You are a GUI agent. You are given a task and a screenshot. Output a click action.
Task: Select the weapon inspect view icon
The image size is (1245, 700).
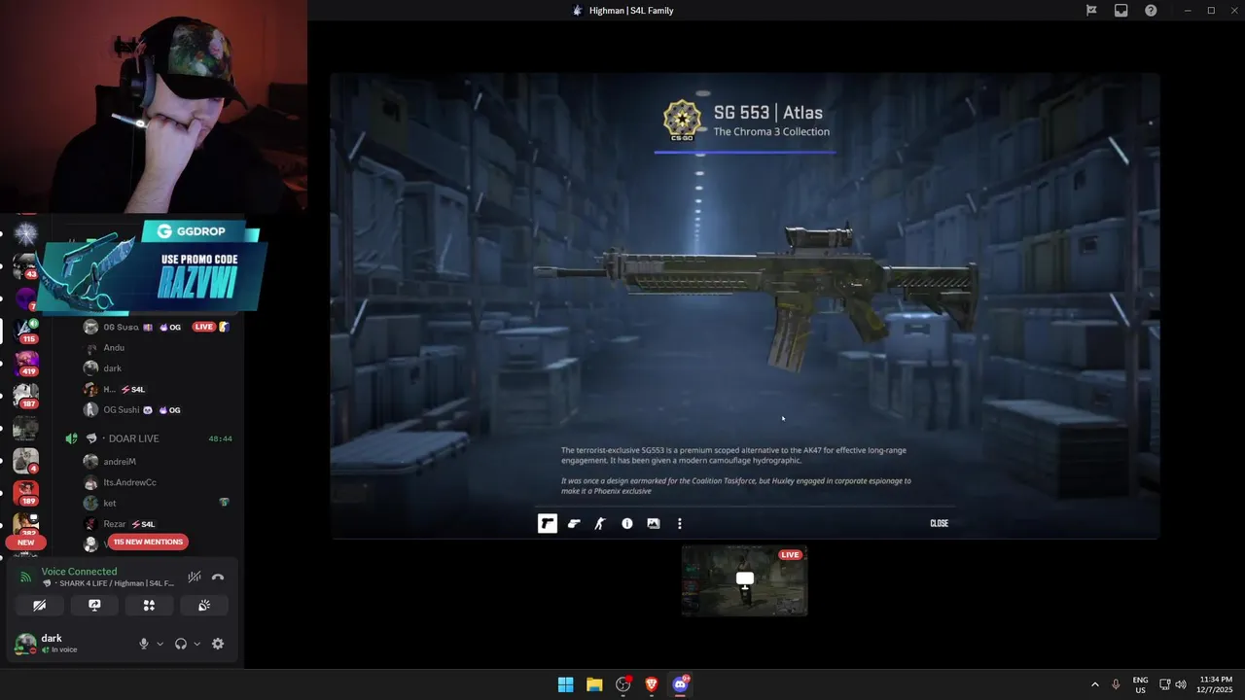(548, 523)
